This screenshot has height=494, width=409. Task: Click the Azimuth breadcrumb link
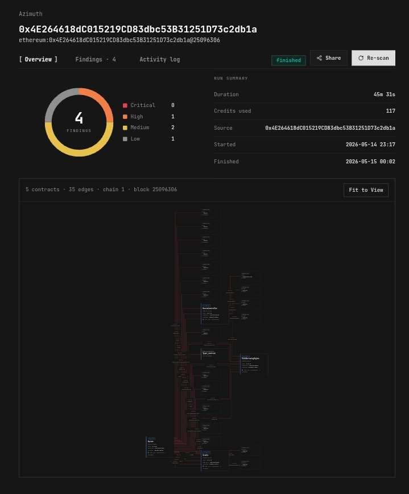tap(31, 14)
